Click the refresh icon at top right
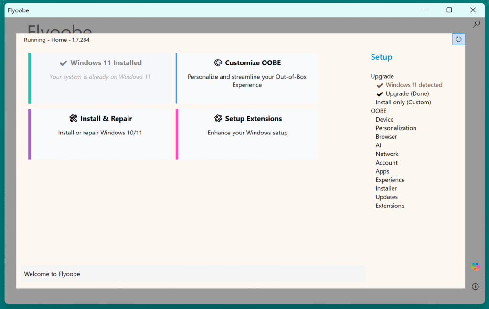The width and height of the screenshot is (489, 309). (x=458, y=40)
